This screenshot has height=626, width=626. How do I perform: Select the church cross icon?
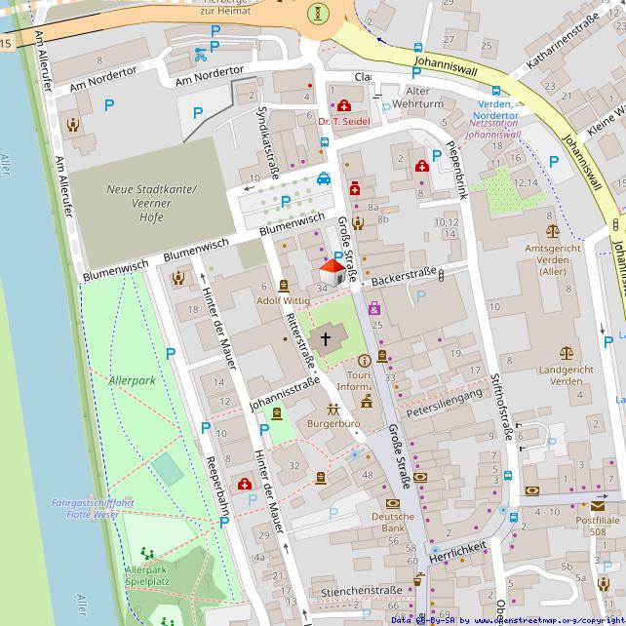[x=325, y=339]
